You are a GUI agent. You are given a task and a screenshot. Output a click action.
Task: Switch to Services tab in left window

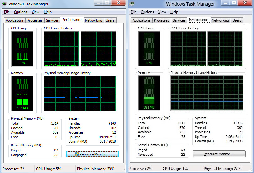pyautogui.click(x=52, y=20)
